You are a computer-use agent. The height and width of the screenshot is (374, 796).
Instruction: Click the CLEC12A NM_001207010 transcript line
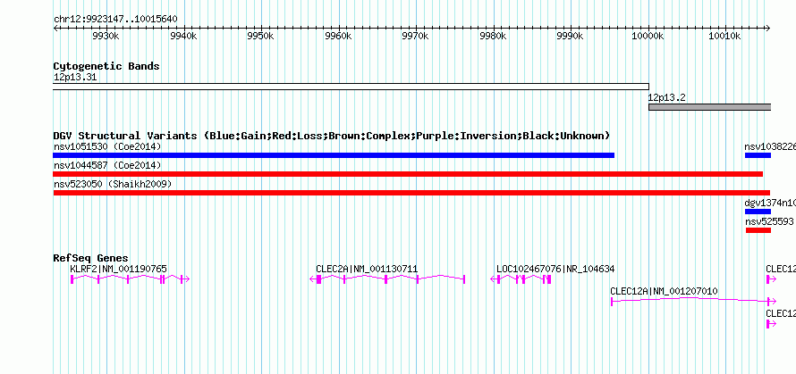[693, 301]
